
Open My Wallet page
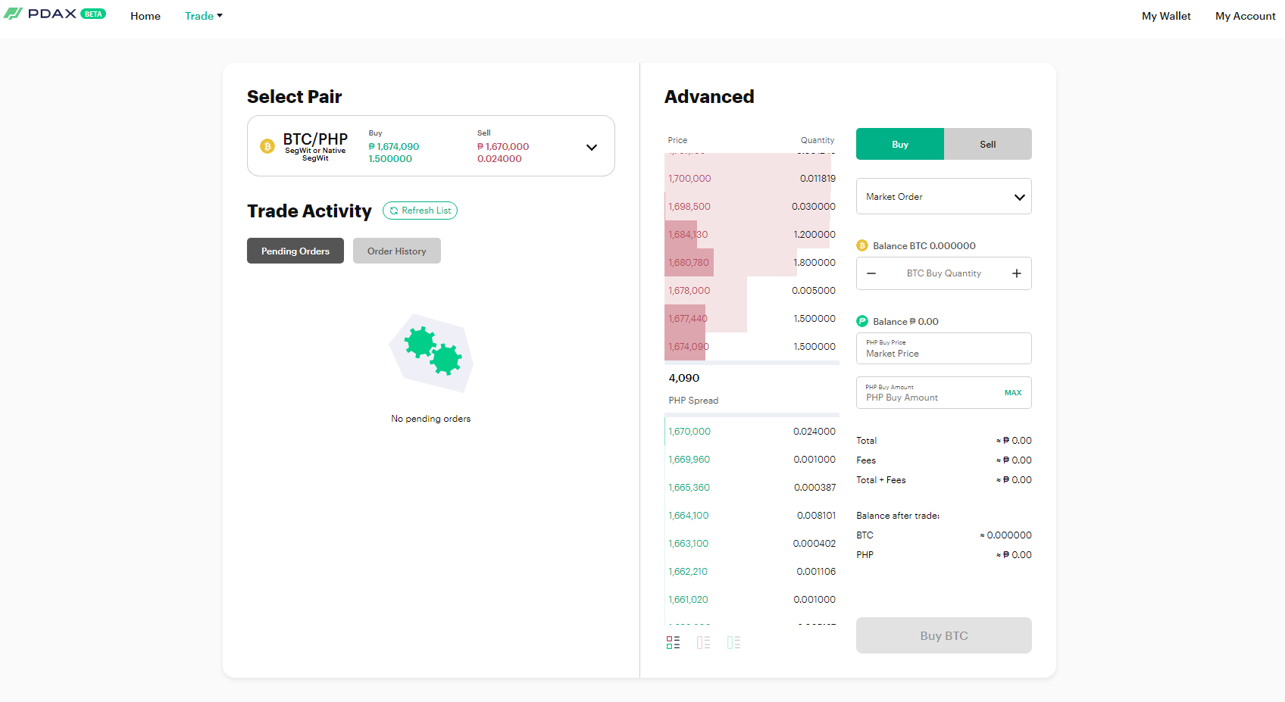[x=1166, y=16]
